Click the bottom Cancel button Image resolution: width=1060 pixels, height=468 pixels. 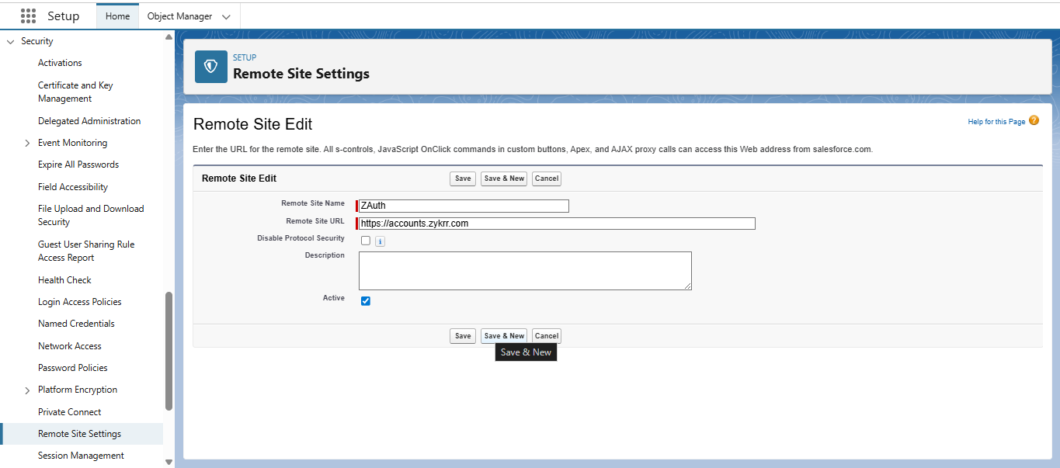click(547, 336)
